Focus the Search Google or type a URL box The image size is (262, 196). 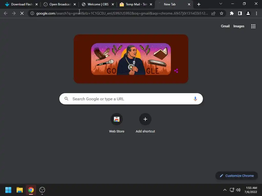click(x=131, y=99)
